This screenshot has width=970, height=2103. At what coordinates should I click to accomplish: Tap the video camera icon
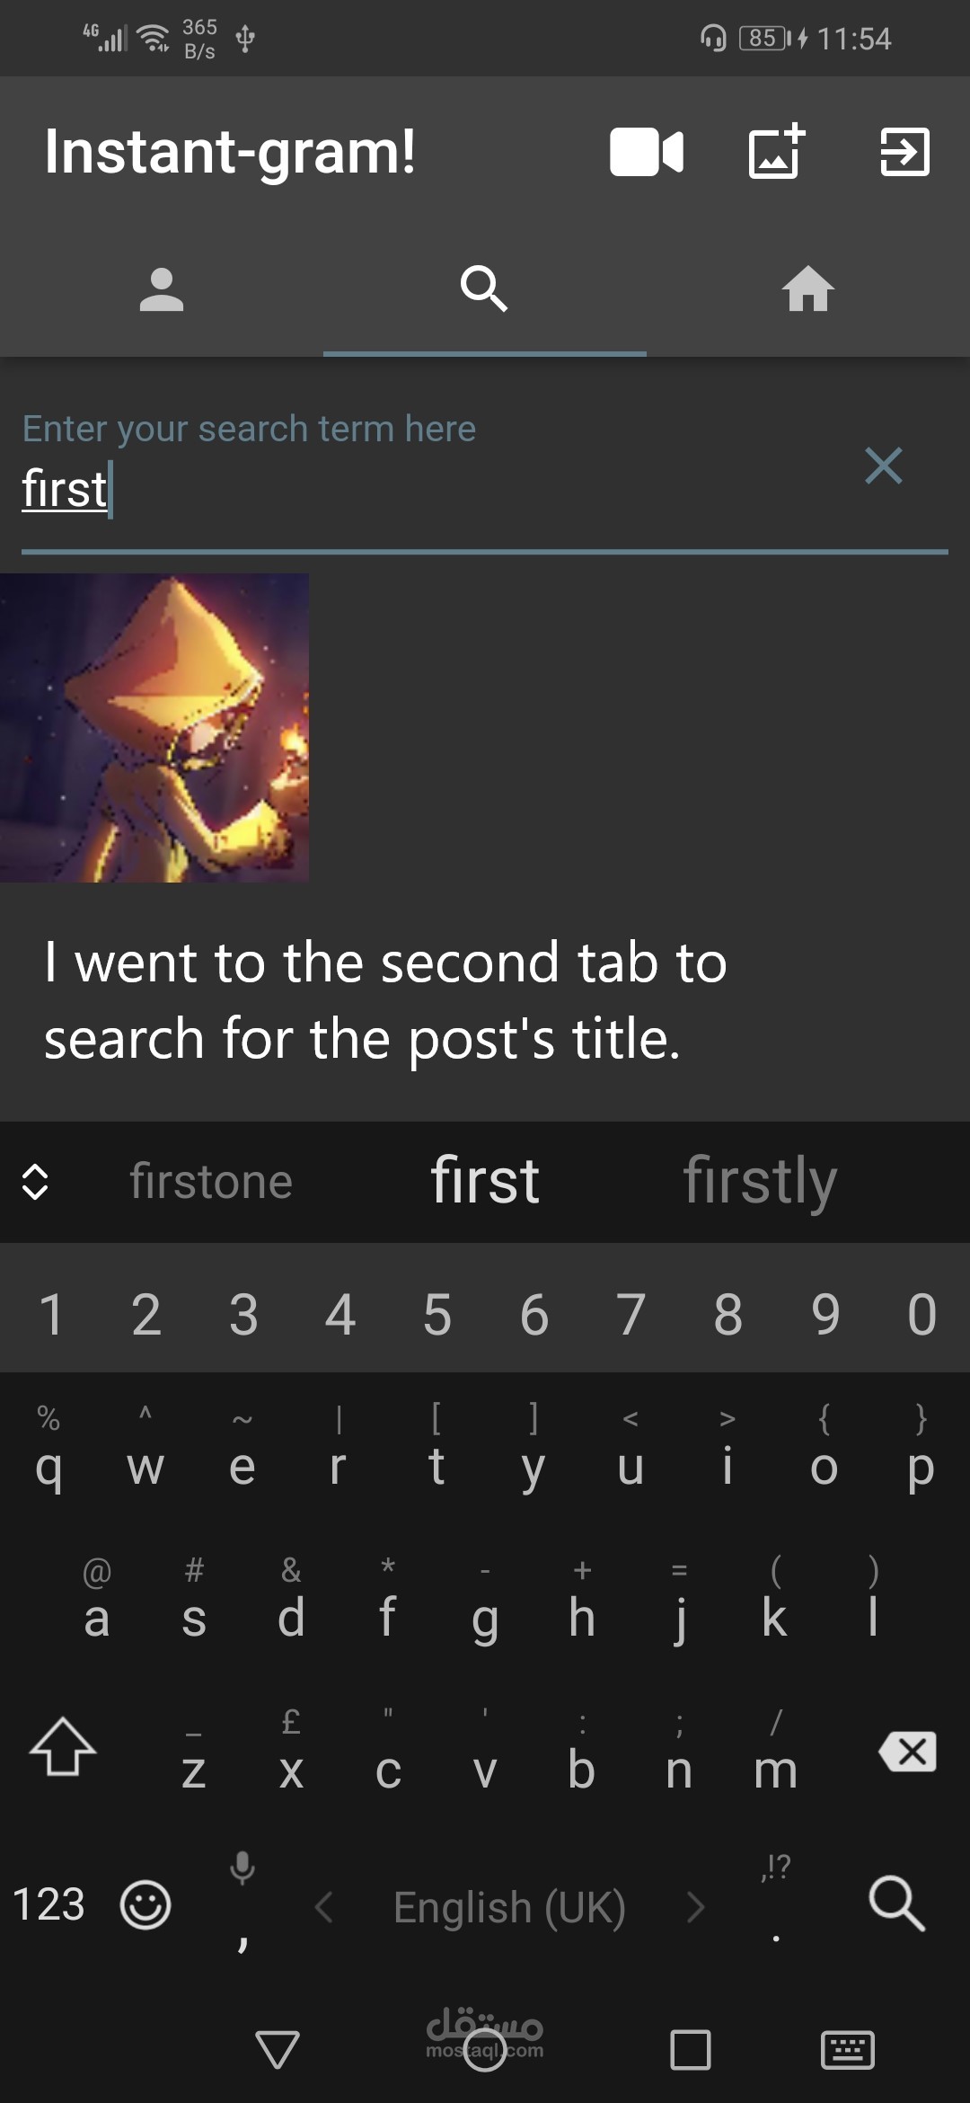[x=647, y=152]
